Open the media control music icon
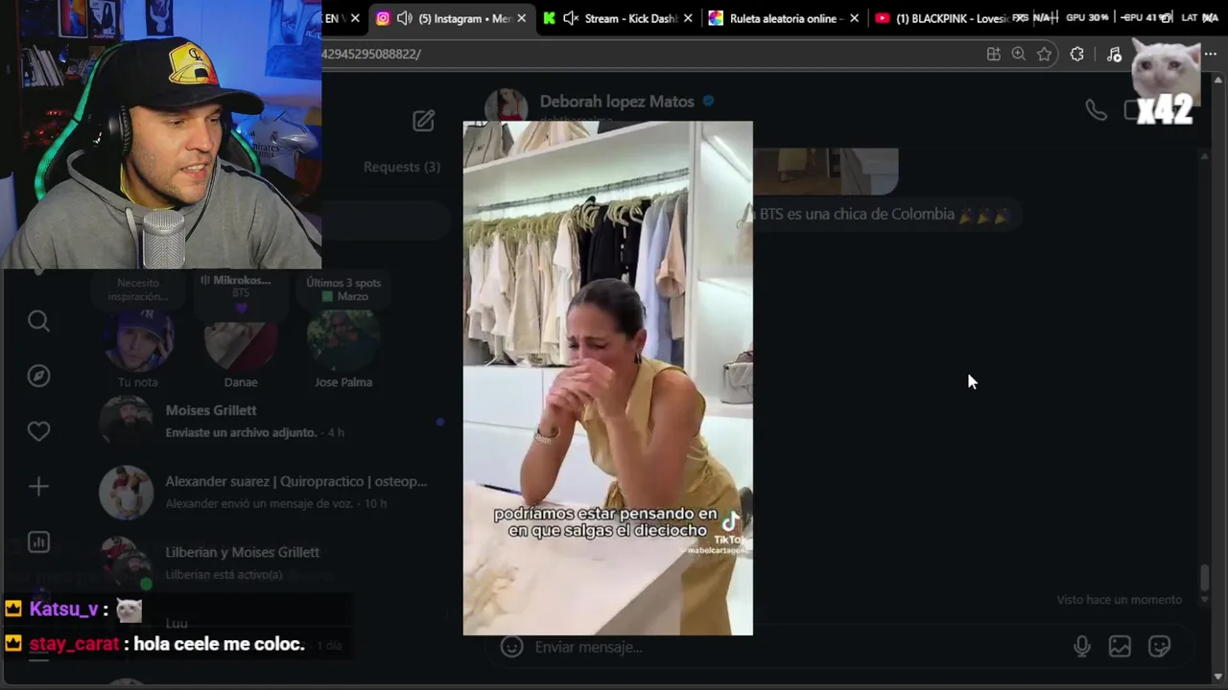The width and height of the screenshot is (1228, 690). (1114, 55)
